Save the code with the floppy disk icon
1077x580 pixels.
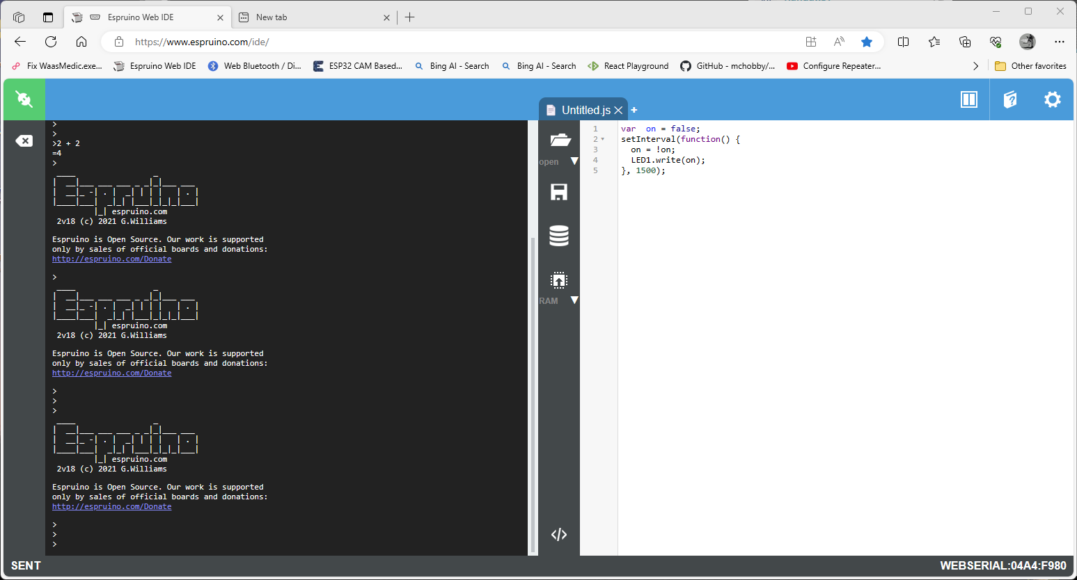[559, 192]
